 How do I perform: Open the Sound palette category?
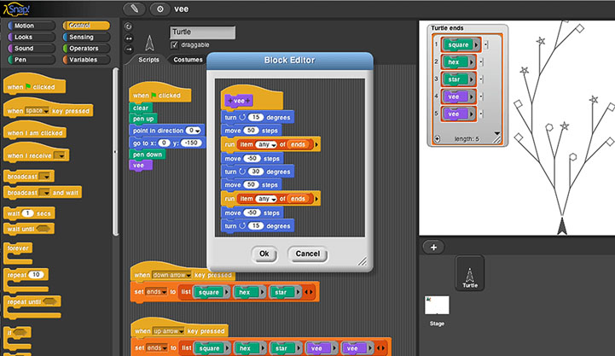(x=32, y=49)
